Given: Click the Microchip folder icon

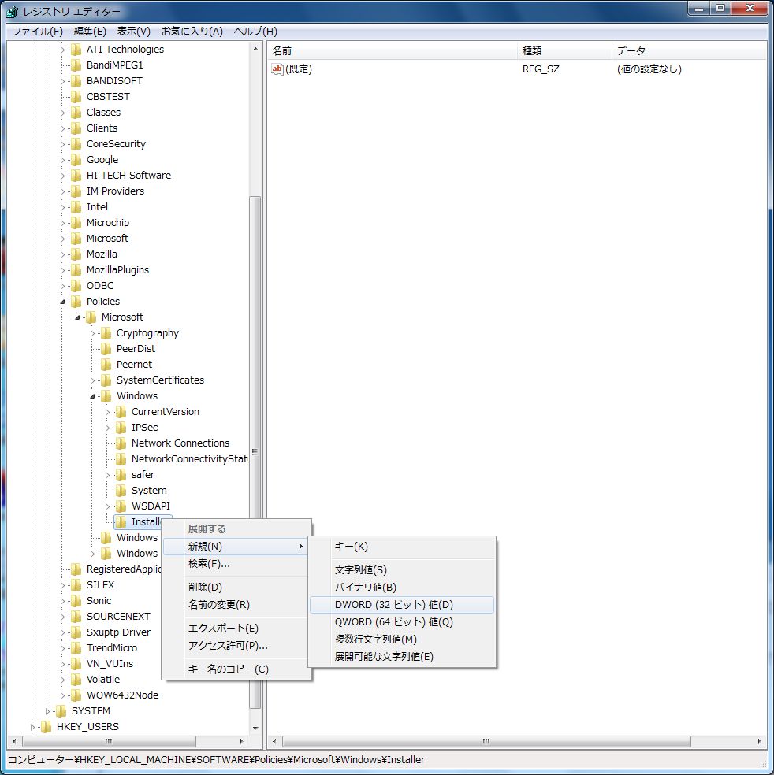Looking at the screenshot, I should pyautogui.click(x=76, y=223).
